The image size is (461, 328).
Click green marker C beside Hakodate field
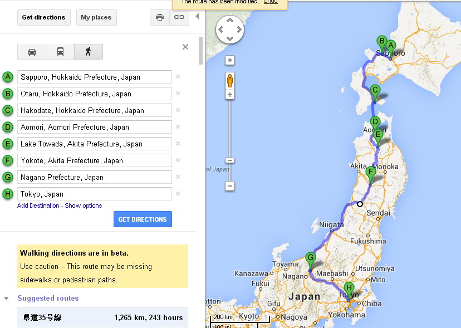point(8,110)
